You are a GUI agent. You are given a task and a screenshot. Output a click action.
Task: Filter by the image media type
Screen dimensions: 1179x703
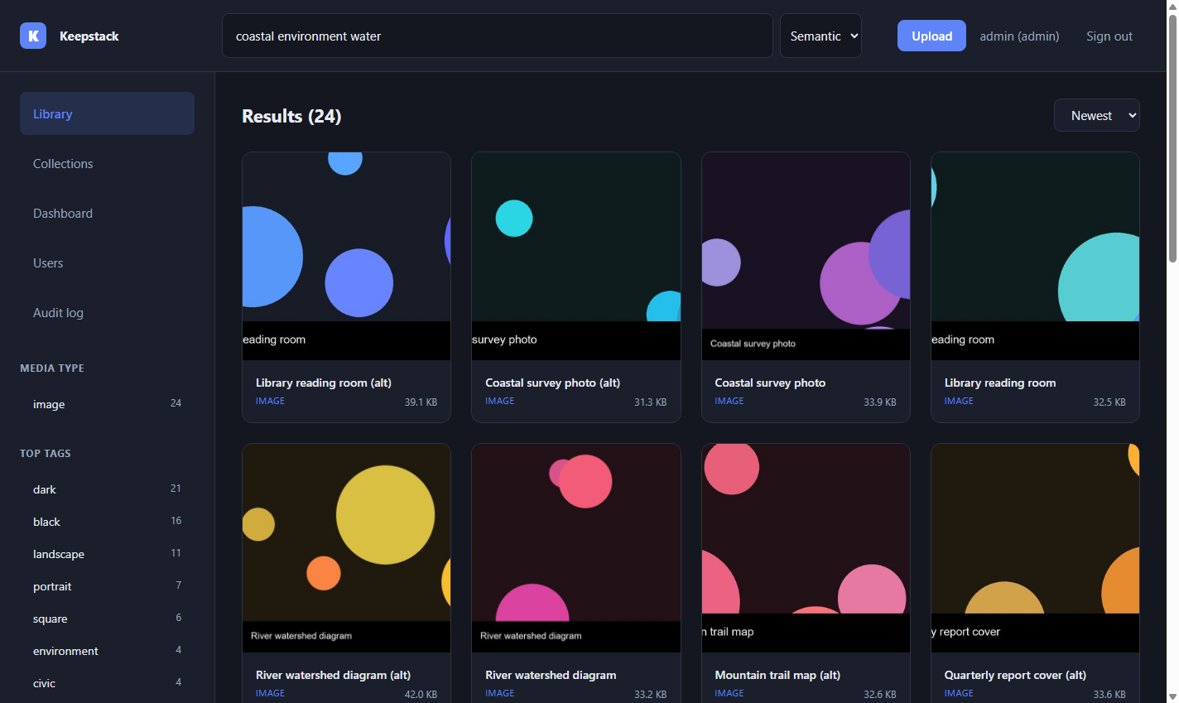[107, 404]
